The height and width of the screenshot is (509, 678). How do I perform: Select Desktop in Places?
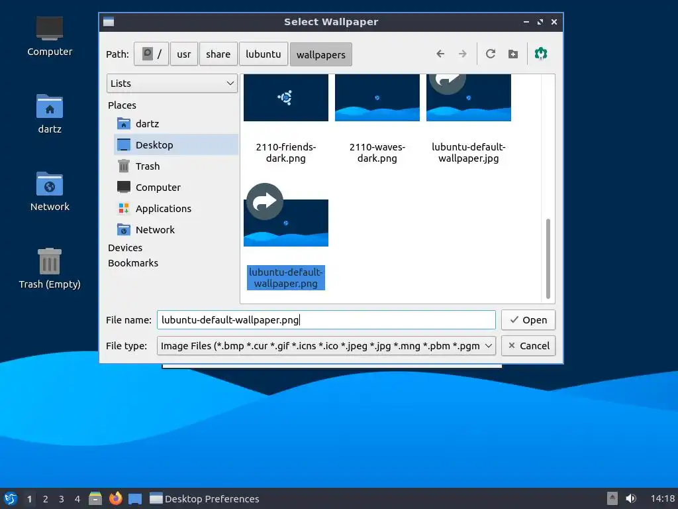click(x=176, y=145)
